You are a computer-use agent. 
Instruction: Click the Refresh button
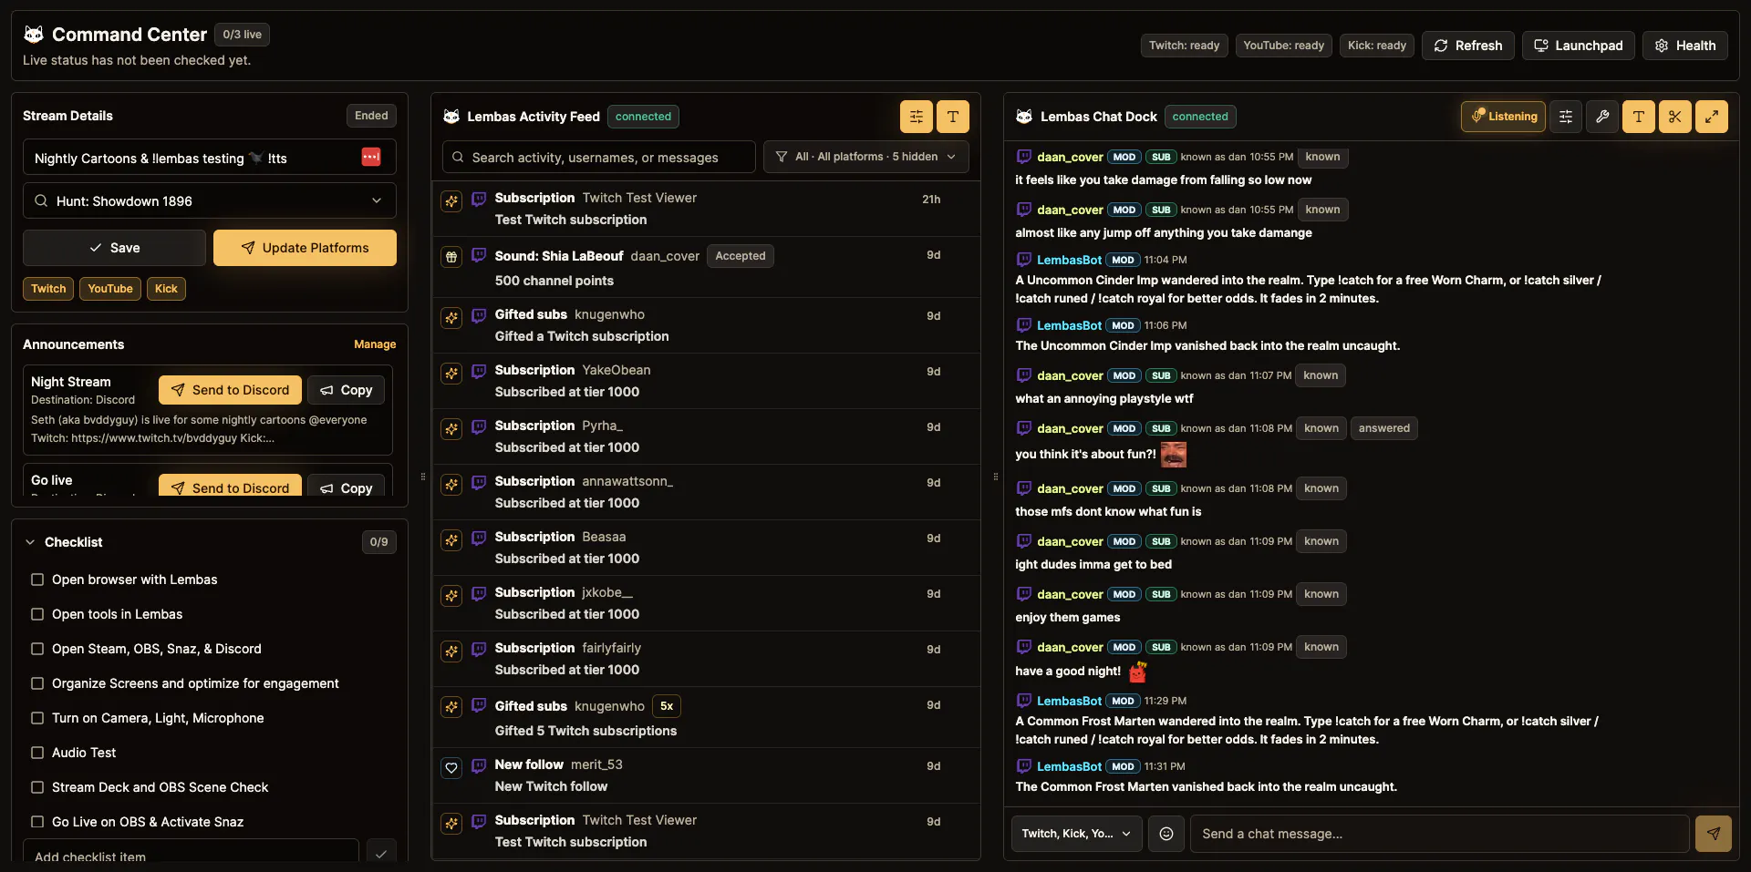(x=1467, y=46)
